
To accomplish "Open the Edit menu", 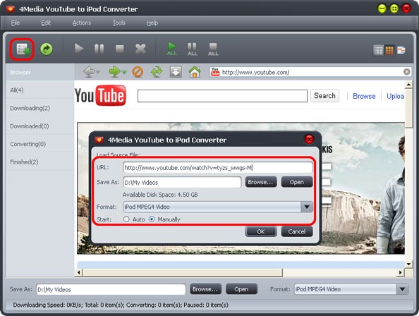I will [46, 23].
